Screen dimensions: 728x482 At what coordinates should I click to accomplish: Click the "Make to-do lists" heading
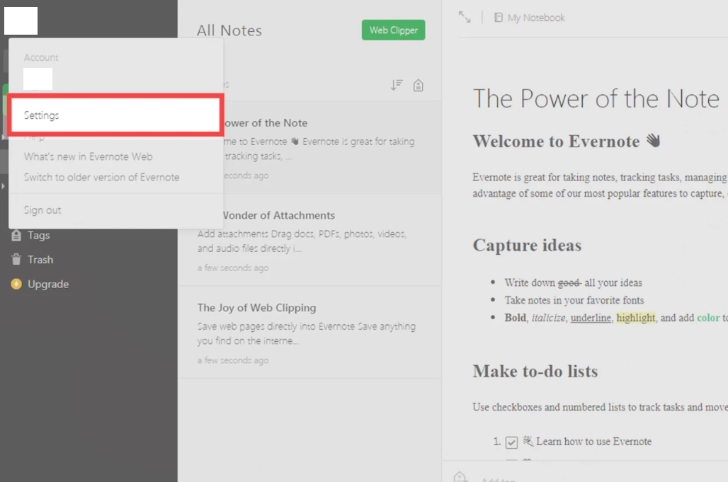[535, 371]
